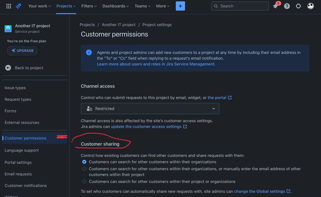Select search within their organizations only option

pyautogui.click(x=84, y=162)
